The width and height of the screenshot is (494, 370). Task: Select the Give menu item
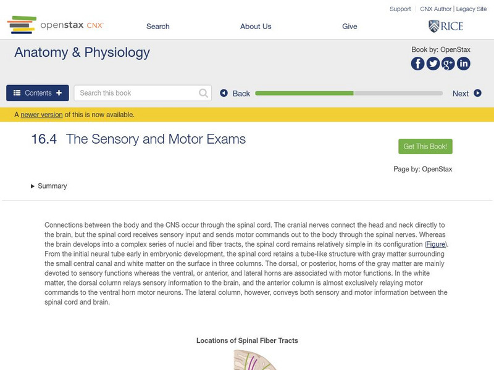tap(350, 27)
